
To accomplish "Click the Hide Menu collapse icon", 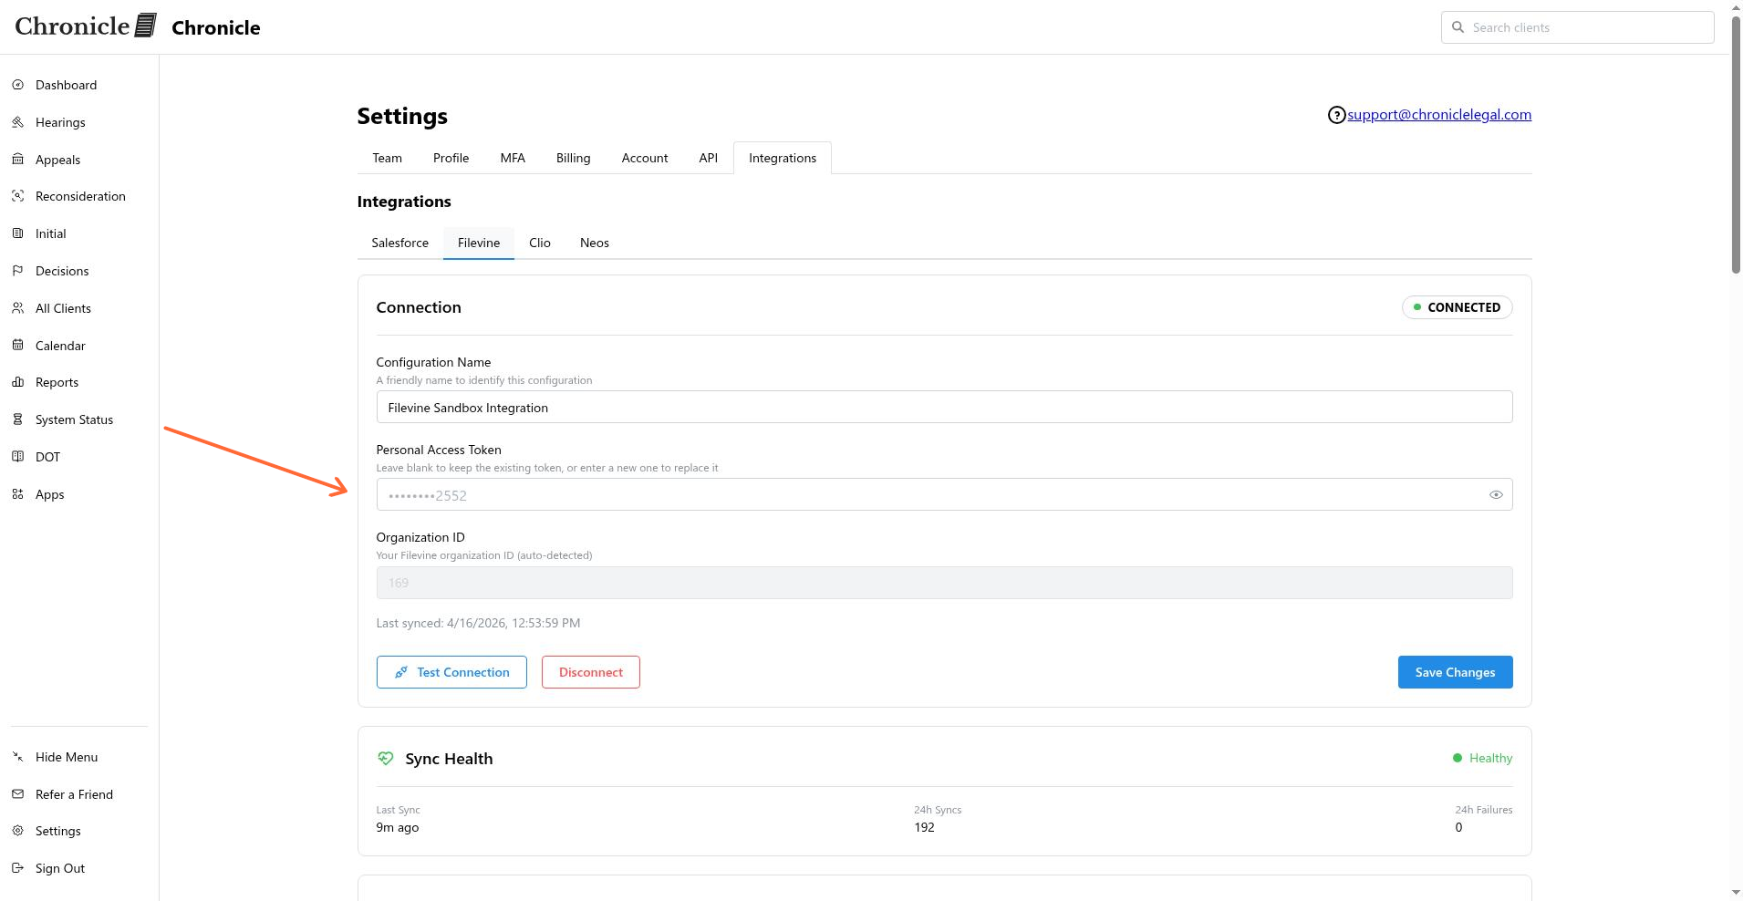I will click(17, 757).
